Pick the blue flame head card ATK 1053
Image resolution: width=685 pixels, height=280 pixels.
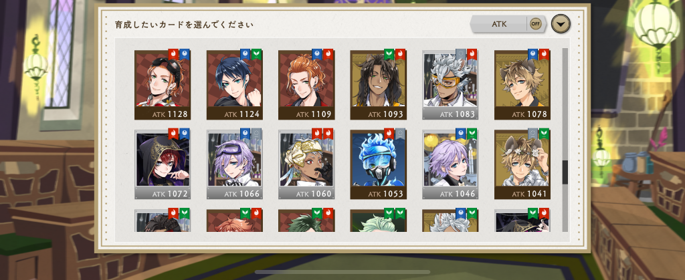(379, 164)
